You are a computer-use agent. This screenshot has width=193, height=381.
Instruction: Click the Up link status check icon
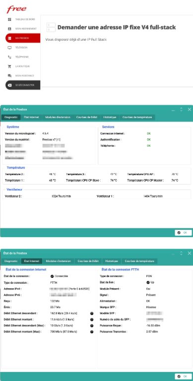point(148,282)
